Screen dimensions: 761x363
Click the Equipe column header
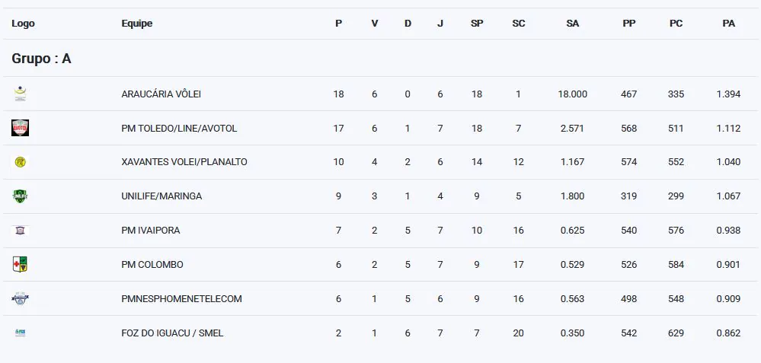click(137, 24)
